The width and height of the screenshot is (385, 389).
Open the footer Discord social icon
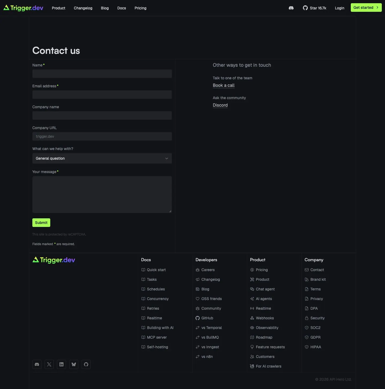click(x=37, y=364)
